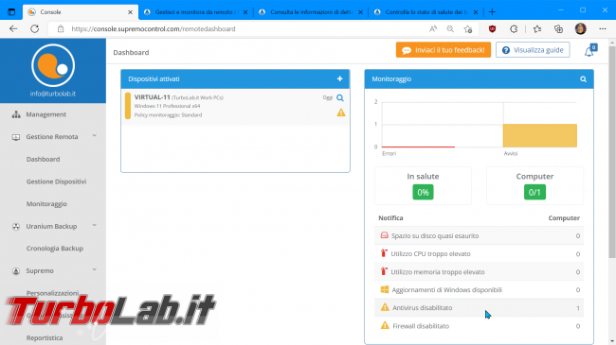
Task: Click the Antivirus disabilitato row text
Action: tap(423, 308)
